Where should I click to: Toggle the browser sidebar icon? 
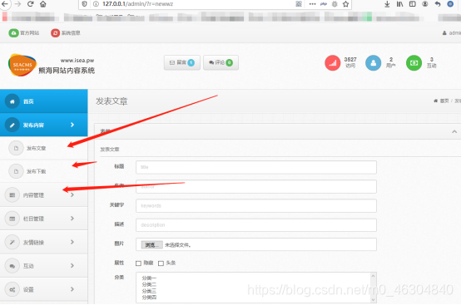(x=413, y=4)
